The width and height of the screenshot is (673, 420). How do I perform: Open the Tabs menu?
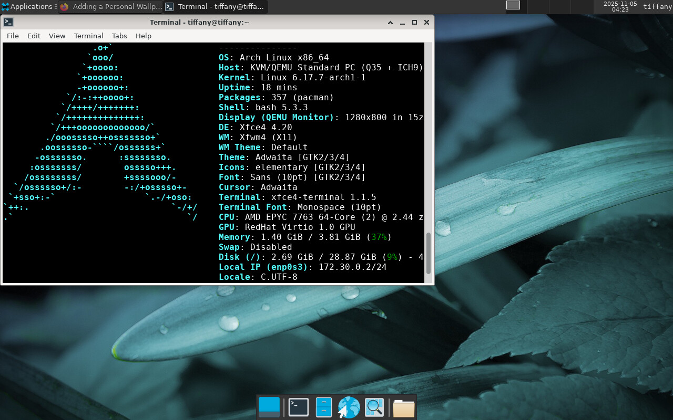pos(119,36)
